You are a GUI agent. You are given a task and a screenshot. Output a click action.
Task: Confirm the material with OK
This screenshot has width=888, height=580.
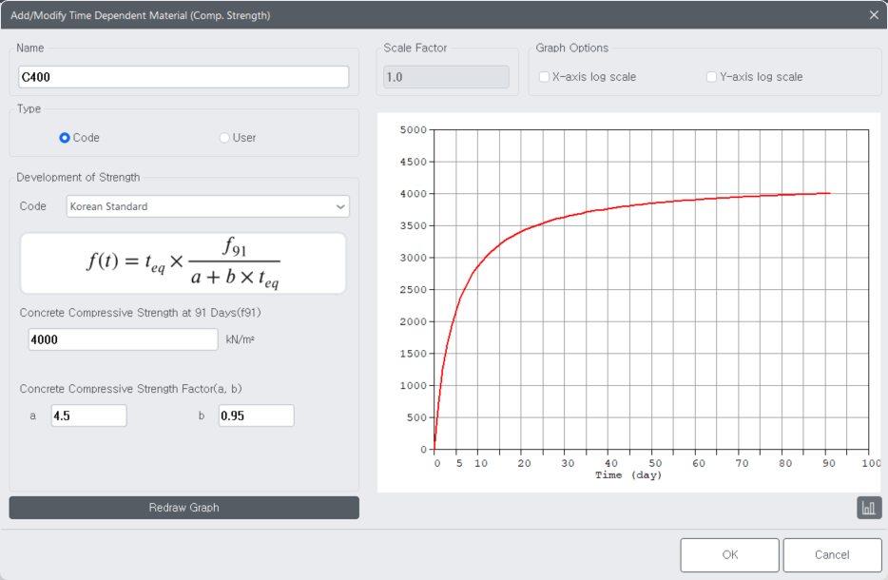[x=729, y=554]
